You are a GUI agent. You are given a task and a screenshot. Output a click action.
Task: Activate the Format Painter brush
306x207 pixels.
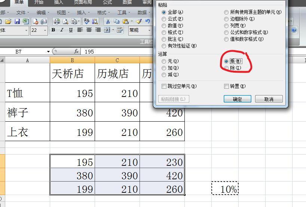click(139, 21)
